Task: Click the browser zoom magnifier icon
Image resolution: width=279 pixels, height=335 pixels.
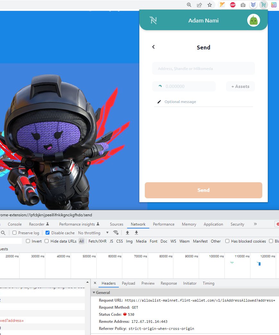Action: (x=189, y=5)
